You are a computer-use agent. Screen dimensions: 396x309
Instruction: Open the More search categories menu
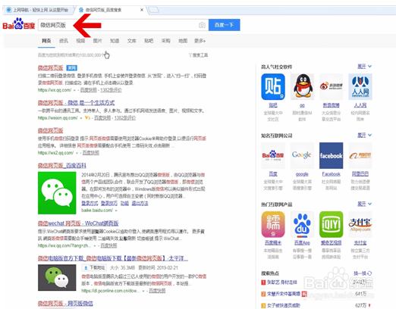tap(200, 41)
